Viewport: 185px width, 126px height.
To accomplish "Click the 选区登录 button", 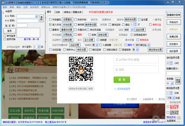I will click(x=174, y=51).
